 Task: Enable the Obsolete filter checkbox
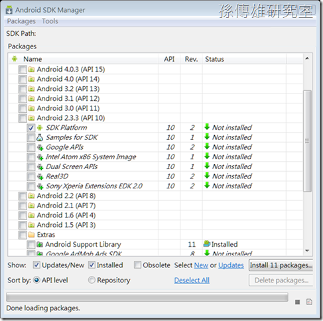point(137,265)
